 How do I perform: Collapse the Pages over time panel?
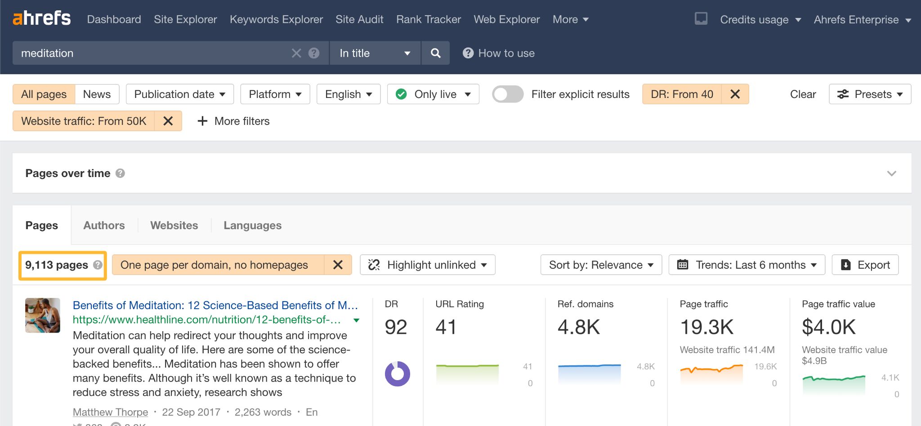coord(891,173)
